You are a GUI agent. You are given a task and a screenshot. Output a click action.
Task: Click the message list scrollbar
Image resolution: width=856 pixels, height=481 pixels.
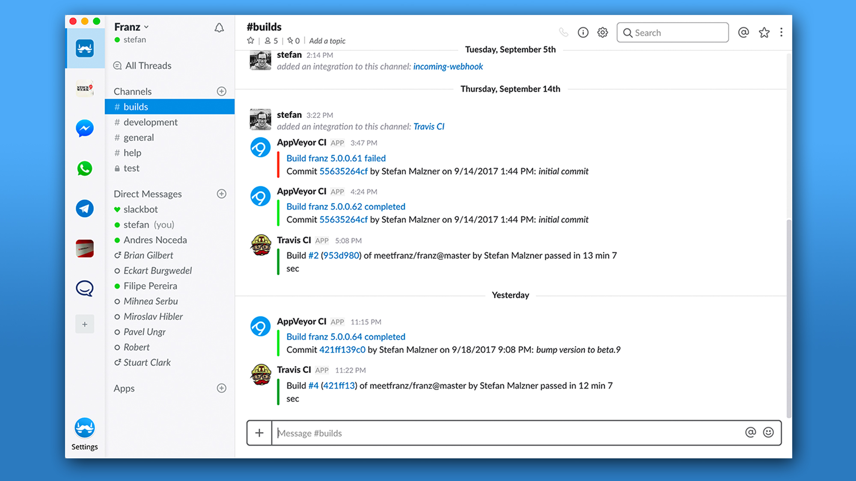pos(789,319)
